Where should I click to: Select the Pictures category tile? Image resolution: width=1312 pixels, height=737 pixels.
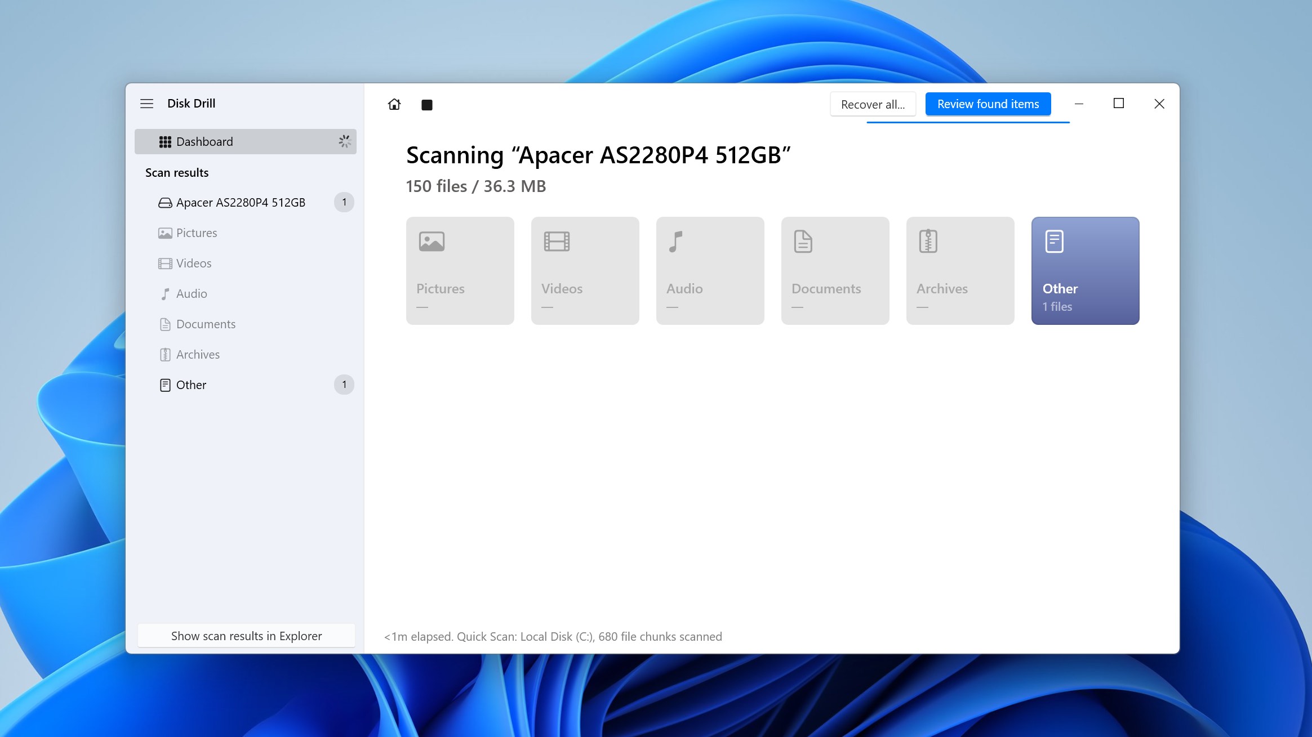(460, 270)
